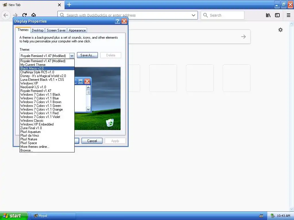Click the browser back arrow button

pos(6,15)
